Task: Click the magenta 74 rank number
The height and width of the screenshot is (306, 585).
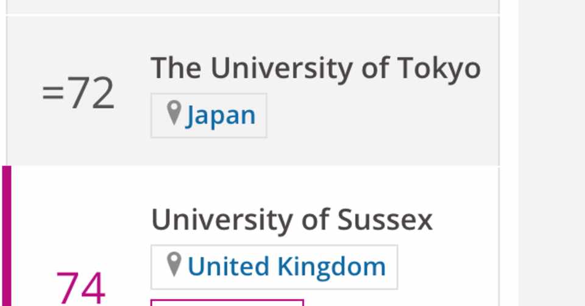Action: pyautogui.click(x=80, y=287)
